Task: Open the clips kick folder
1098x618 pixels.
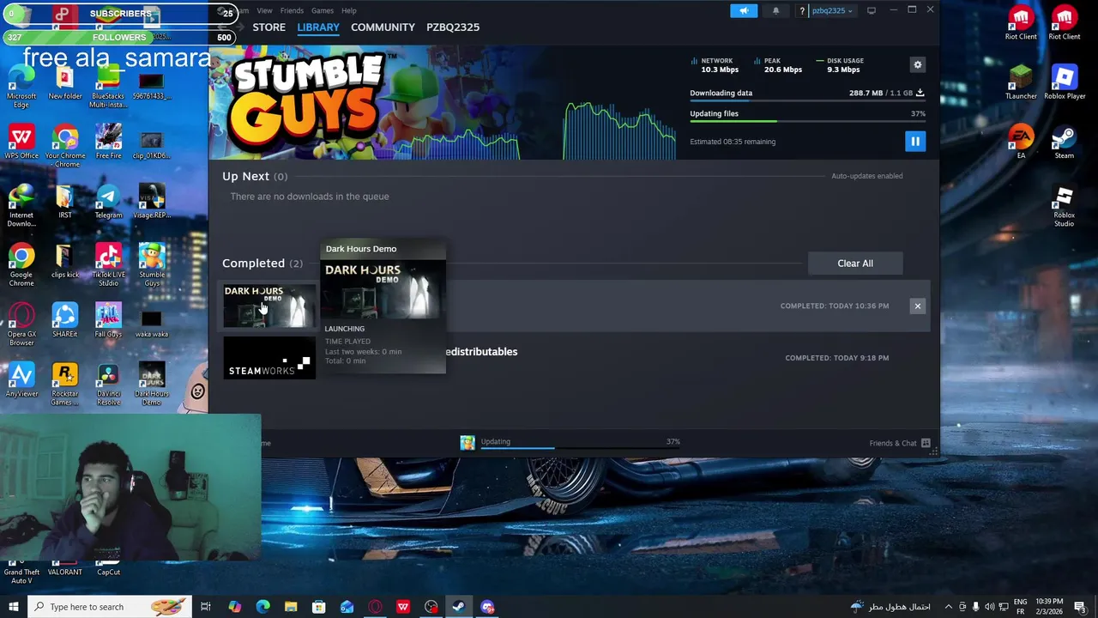Action: coord(64,262)
